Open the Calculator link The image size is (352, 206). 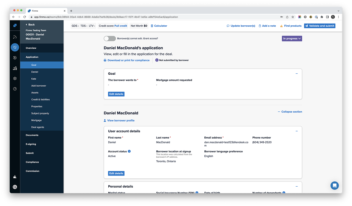(159, 26)
